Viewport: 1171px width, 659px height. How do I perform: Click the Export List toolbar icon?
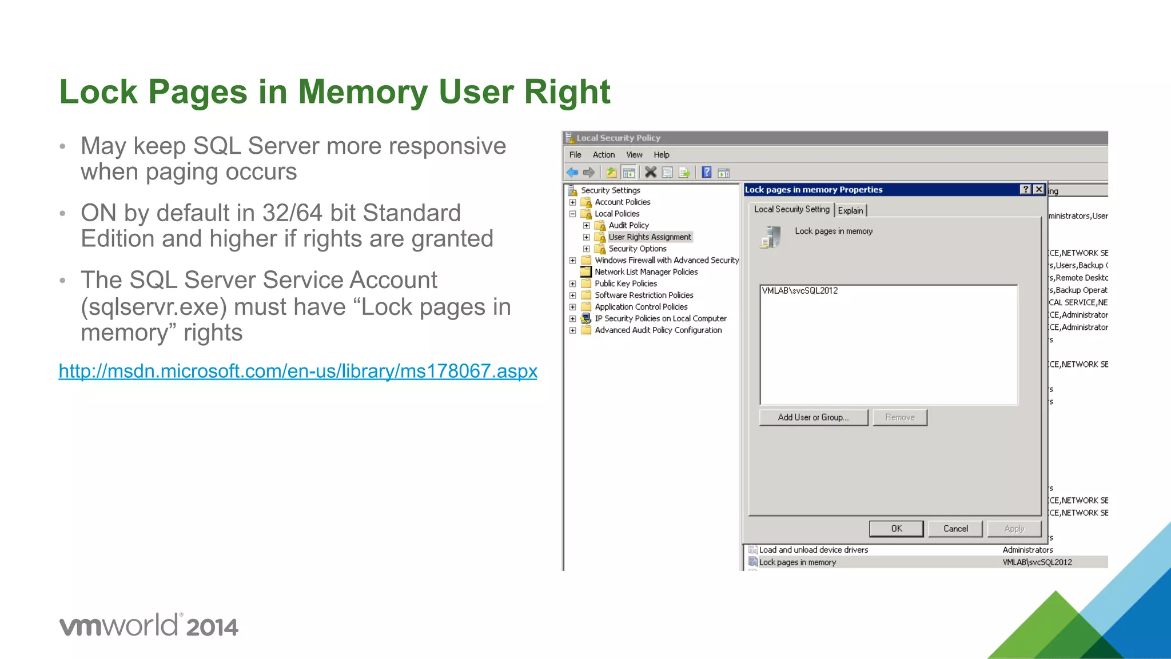[x=684, y=172]
